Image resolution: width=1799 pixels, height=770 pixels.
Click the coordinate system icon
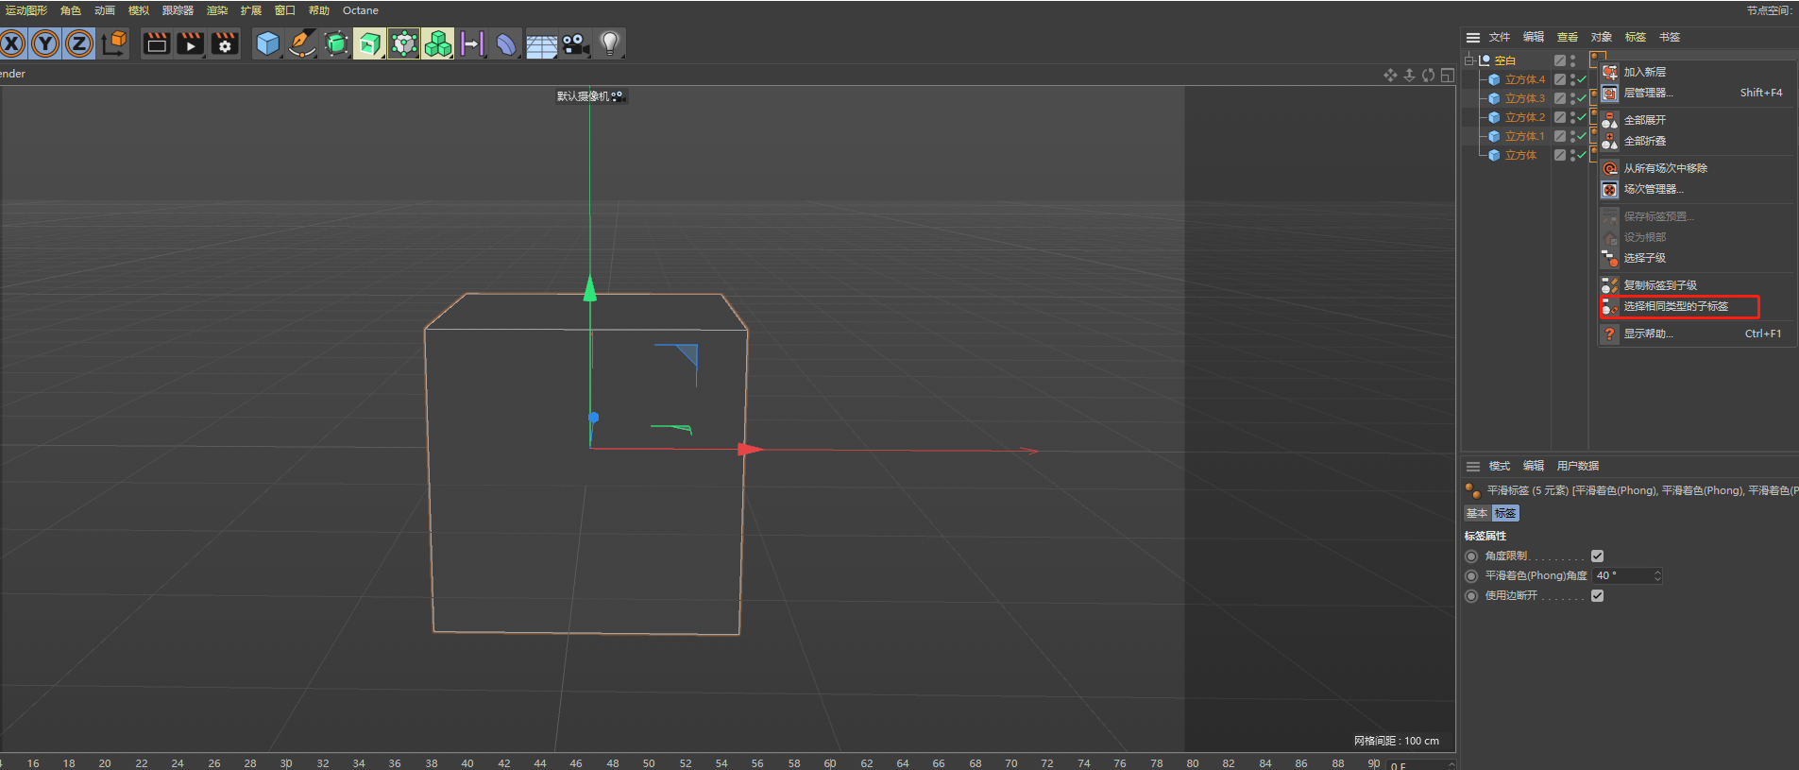click(x=114, y=43)
